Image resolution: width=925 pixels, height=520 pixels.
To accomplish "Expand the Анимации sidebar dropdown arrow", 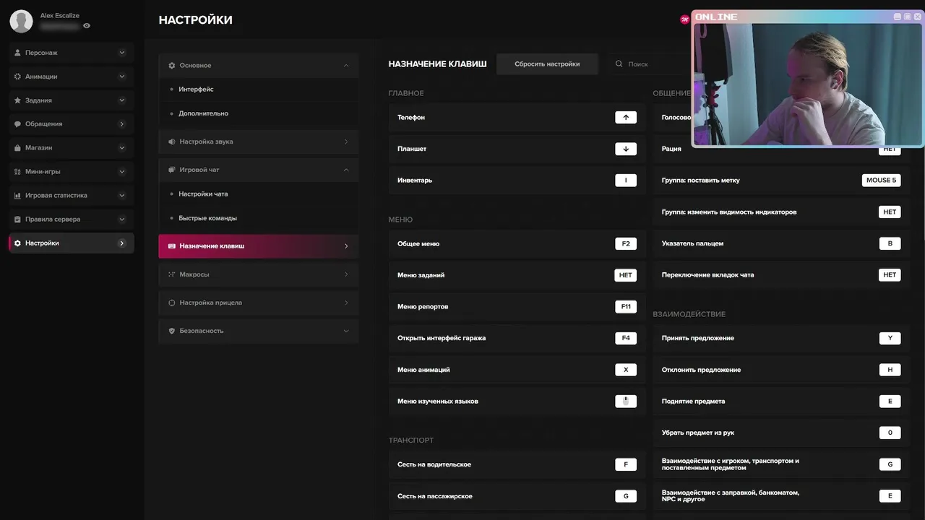I will coord(121,77).
